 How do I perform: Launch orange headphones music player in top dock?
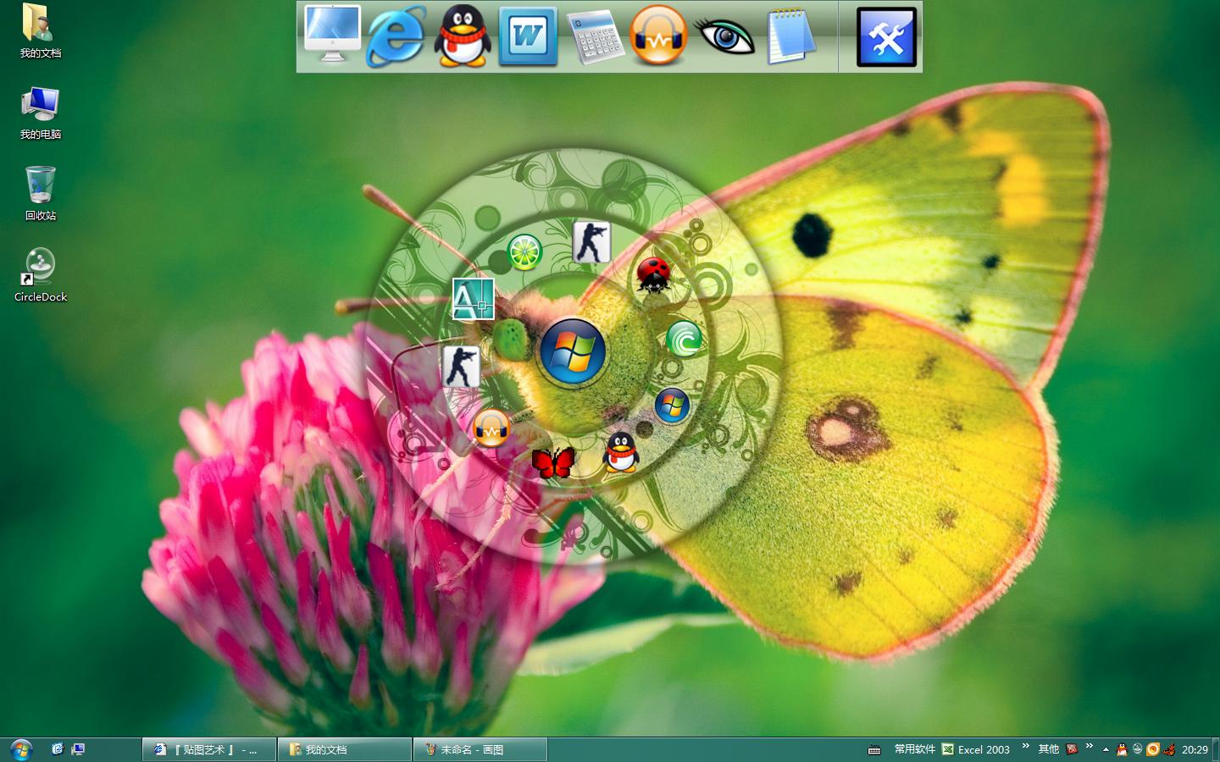(x=658, y=36)
